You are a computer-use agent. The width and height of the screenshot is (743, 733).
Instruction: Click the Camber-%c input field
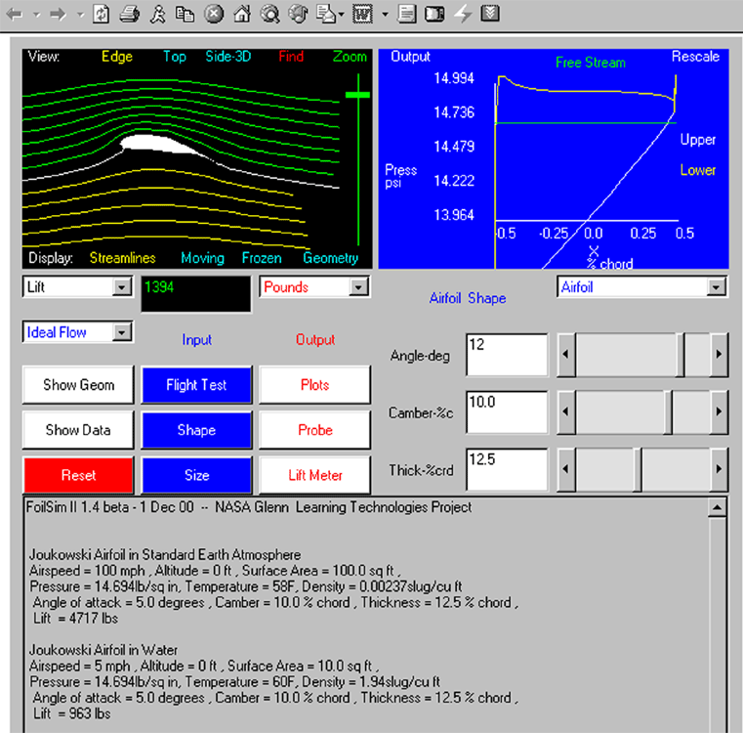click(507, 412)
